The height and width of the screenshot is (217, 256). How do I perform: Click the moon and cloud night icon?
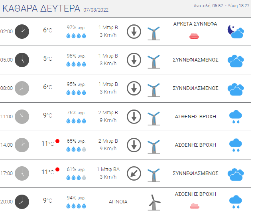(x=236, y=32)
